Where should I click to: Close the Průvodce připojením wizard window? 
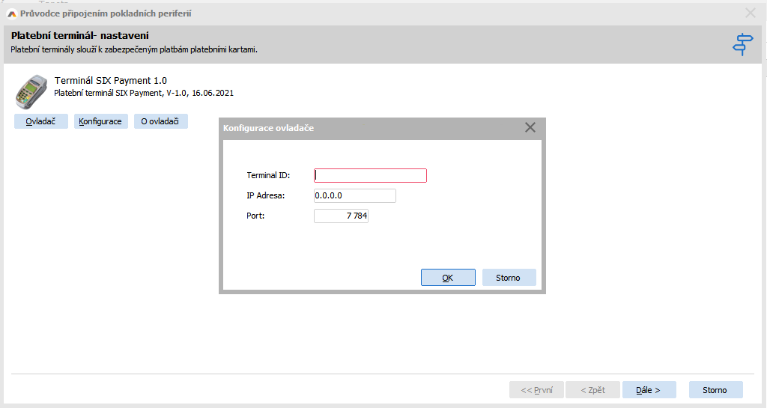coord(750,13)
